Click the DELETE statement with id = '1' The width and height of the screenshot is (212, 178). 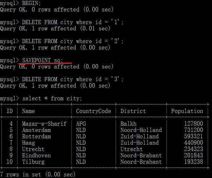72,22
